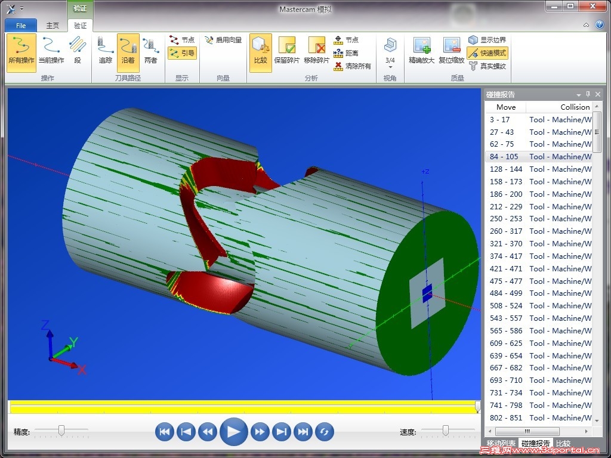Open the help question mark icon
The height and width of the screenshot is (458, 611).
(600, 24)
